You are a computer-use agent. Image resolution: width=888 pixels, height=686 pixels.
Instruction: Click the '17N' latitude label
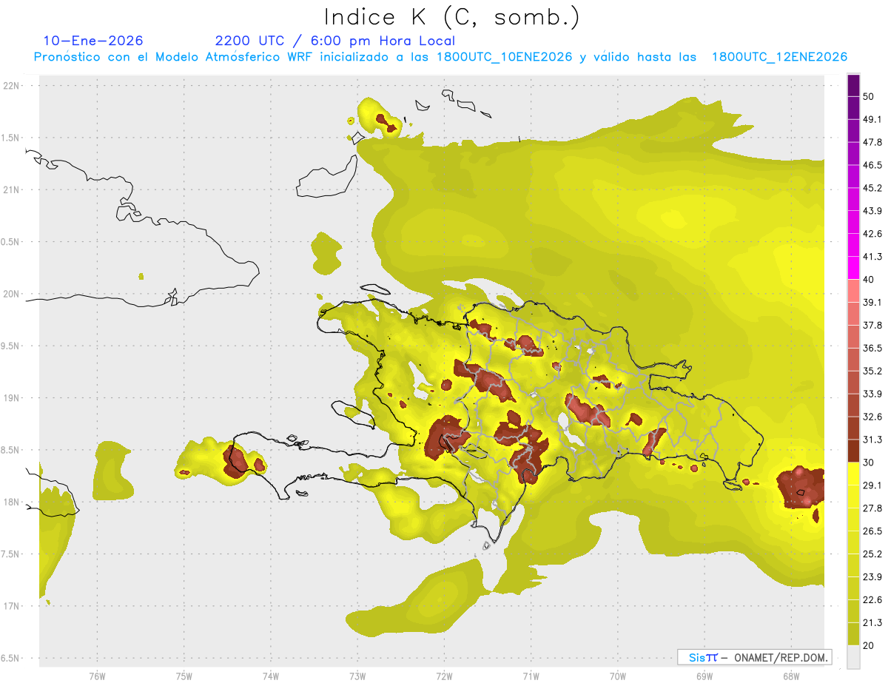[13, 606]
